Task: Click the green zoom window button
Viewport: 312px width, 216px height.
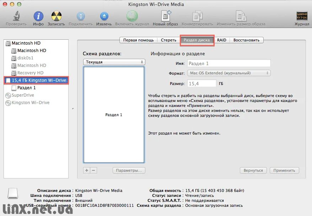Action: [19, 4]
